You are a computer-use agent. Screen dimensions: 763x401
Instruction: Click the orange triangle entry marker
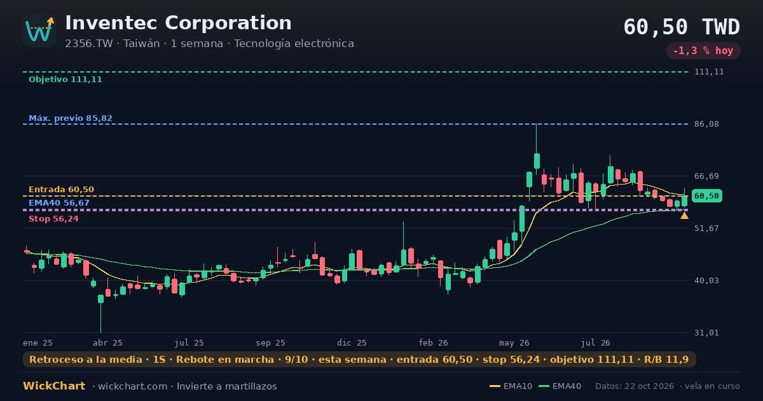tap(684, 216)
